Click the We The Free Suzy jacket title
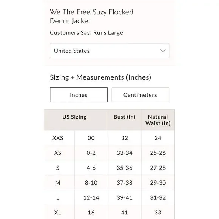 tap(91, 16)
